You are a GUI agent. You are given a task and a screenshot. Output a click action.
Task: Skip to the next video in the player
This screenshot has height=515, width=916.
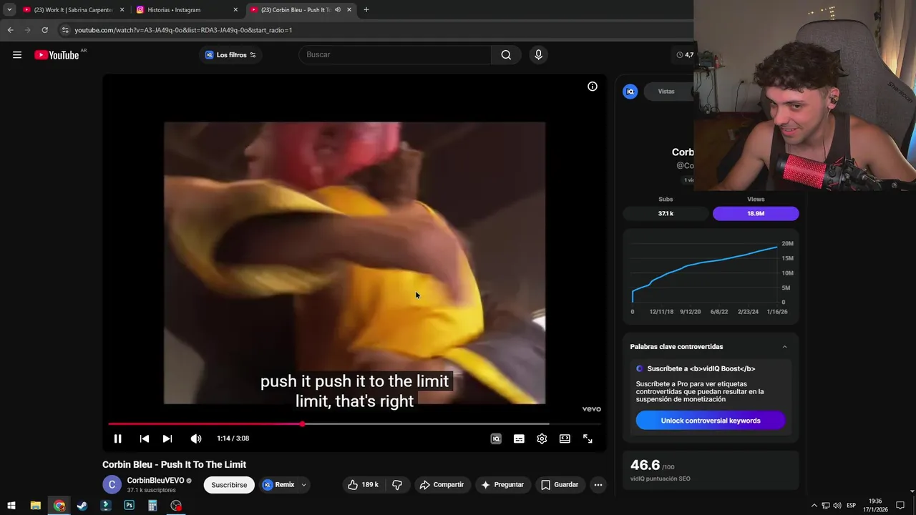click(167, 438)
